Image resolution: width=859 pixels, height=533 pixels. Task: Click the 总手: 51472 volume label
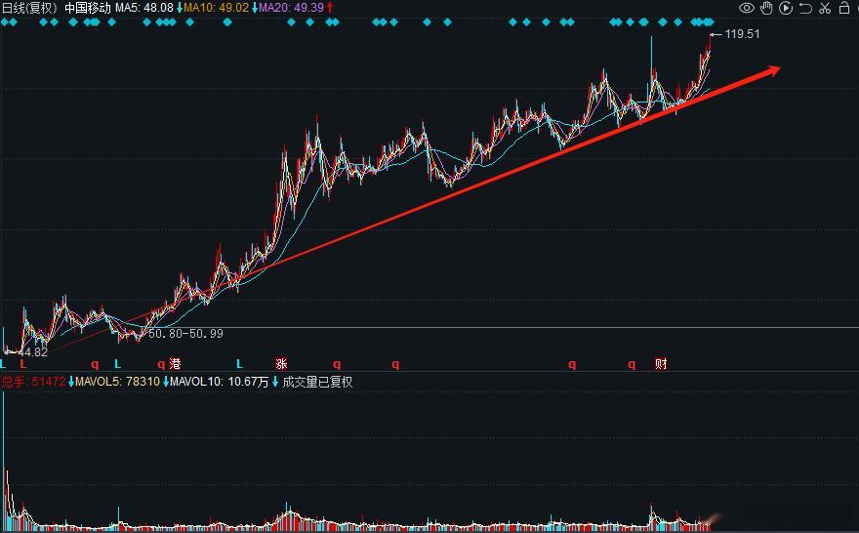click(x=33, y=382)
